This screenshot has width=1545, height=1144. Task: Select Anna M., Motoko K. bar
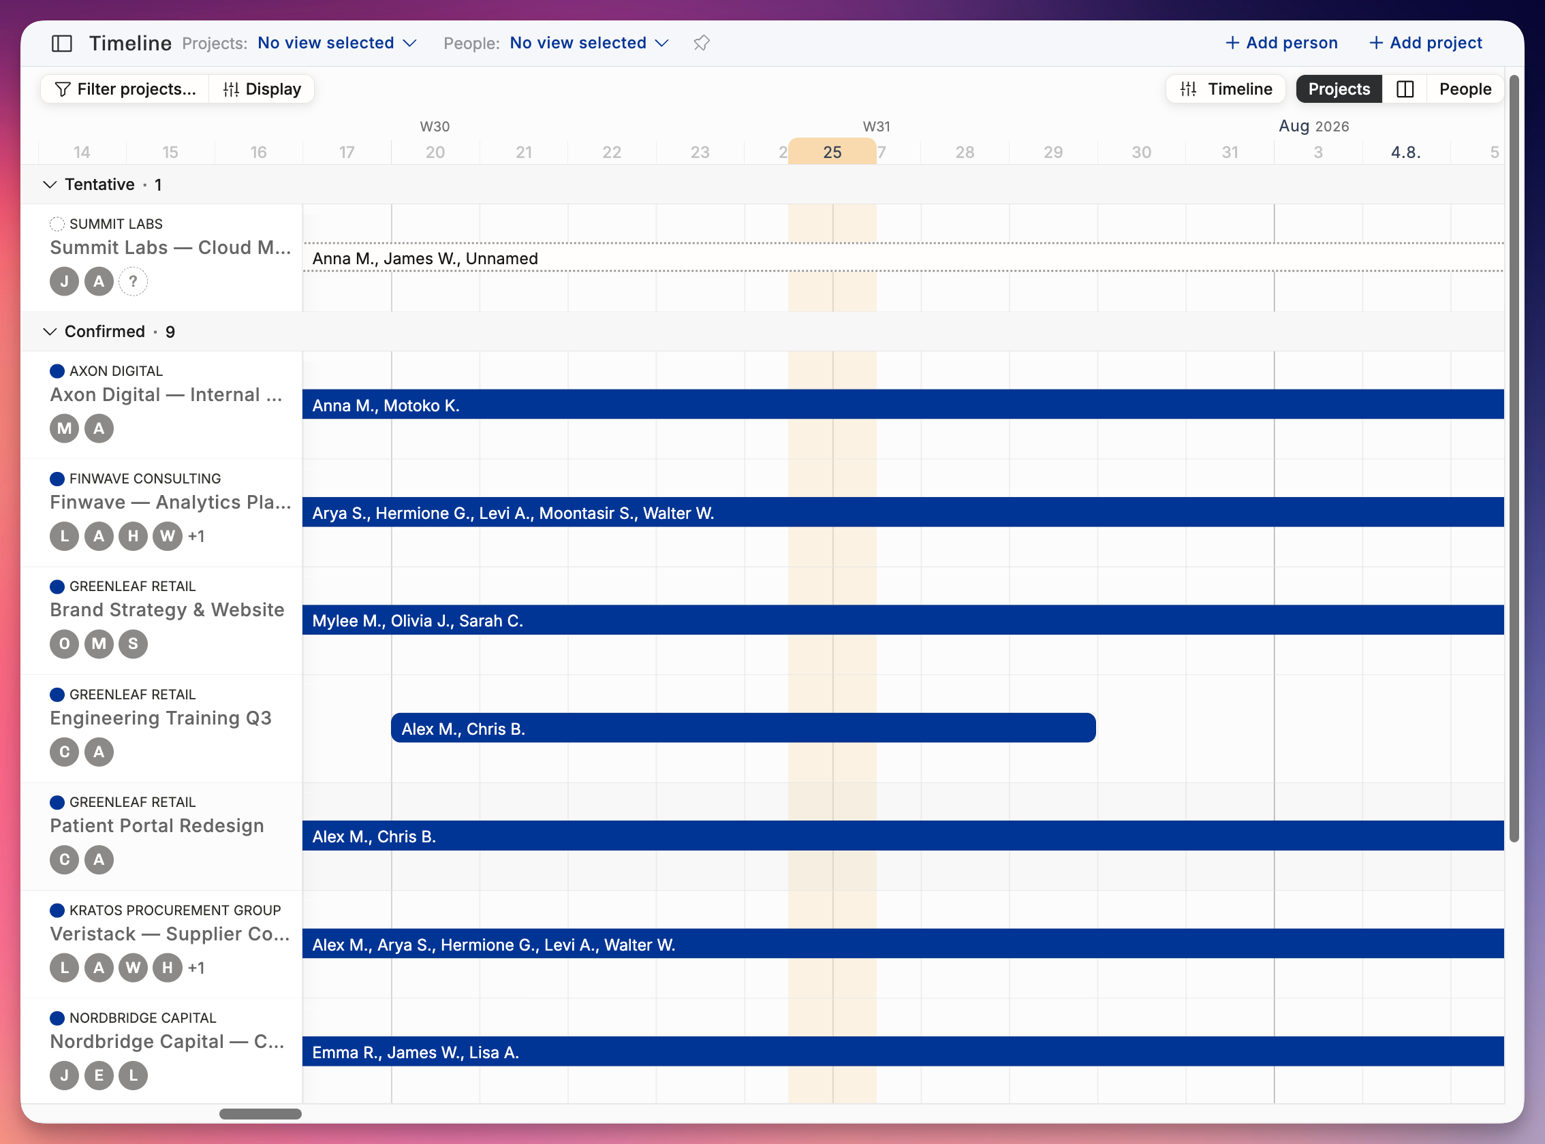tap(903, 404)
